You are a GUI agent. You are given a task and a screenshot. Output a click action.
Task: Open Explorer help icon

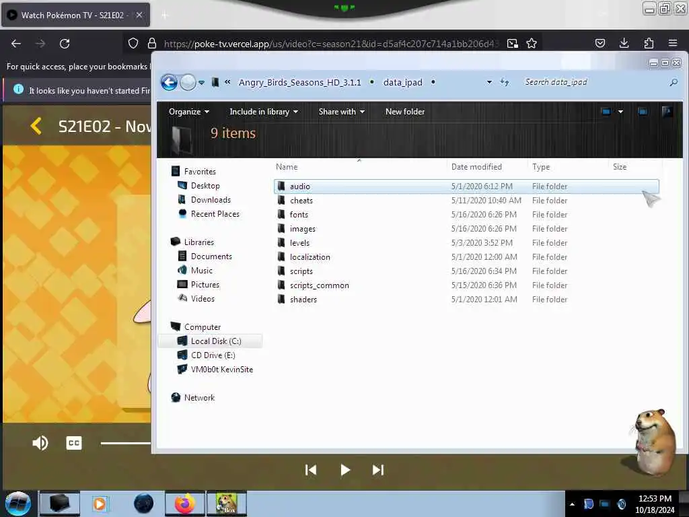[x=667, y=112]
